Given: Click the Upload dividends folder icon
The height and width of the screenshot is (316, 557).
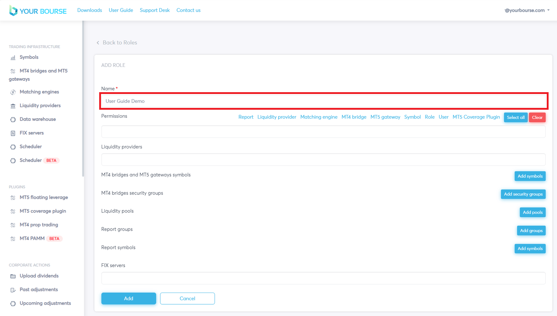Looking at the screenshot, I should pyautogui.click(x=13, y=276).
